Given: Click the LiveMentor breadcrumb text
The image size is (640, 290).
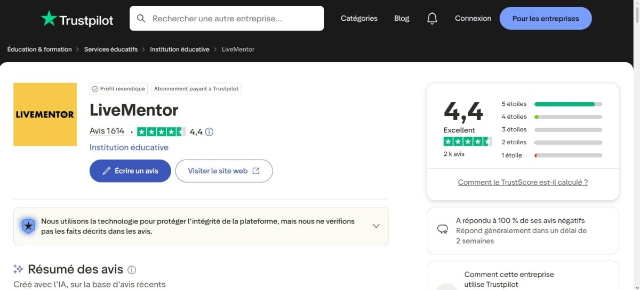Looking at the screenshot, I should click(x=238, y=49).
